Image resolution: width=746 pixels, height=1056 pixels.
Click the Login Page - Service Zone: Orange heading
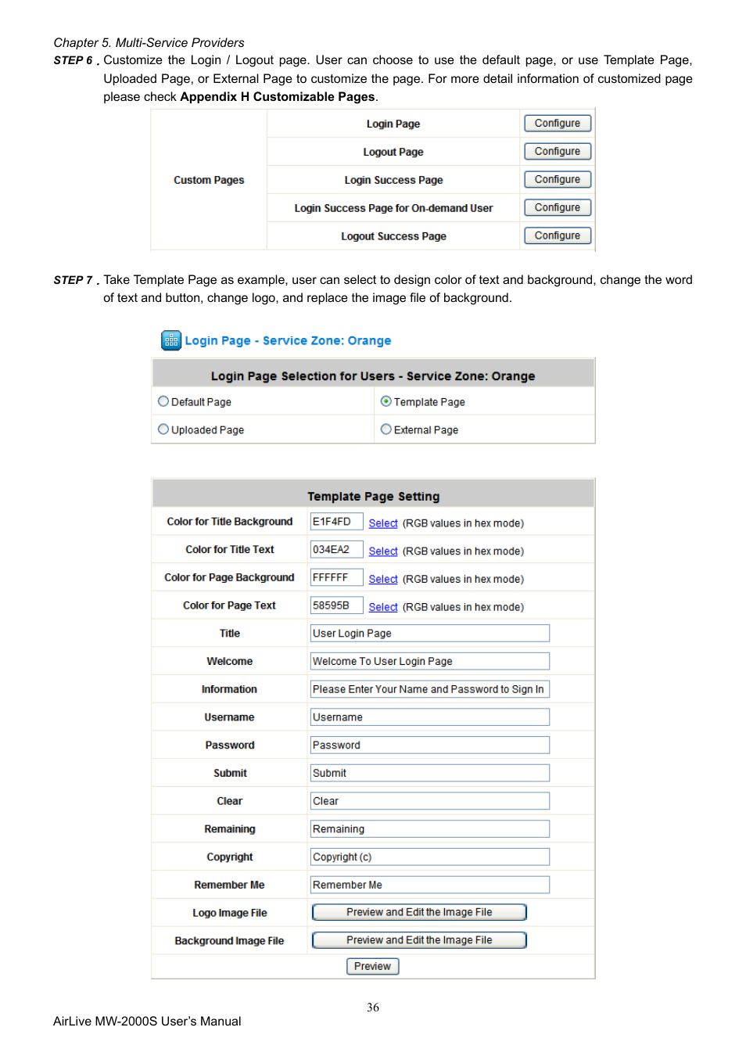coord(288,341)
